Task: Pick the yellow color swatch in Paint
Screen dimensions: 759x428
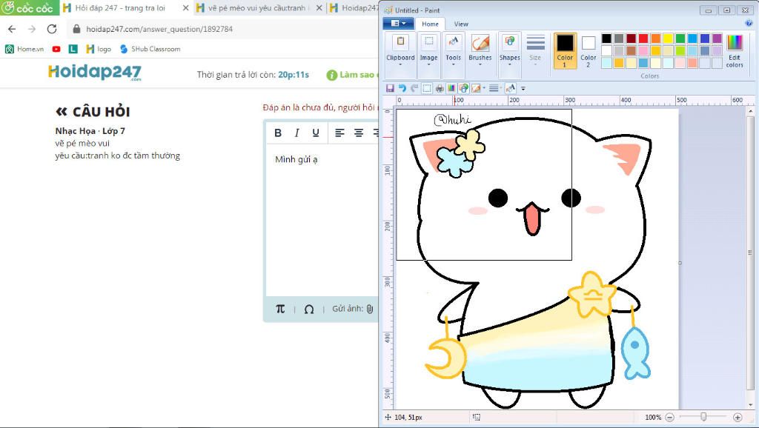Action: tap(668, 39)
